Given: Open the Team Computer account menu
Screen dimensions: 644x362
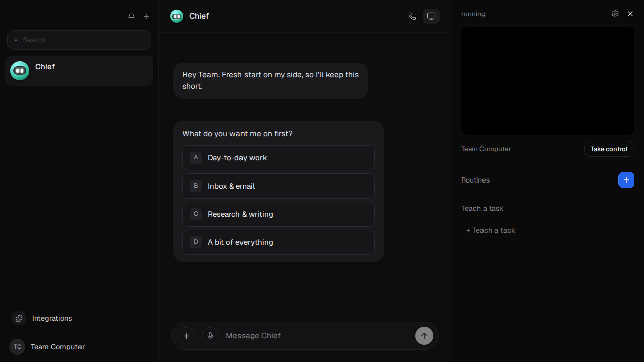Looking at the screenshot, I should click(x=47, y=347).
